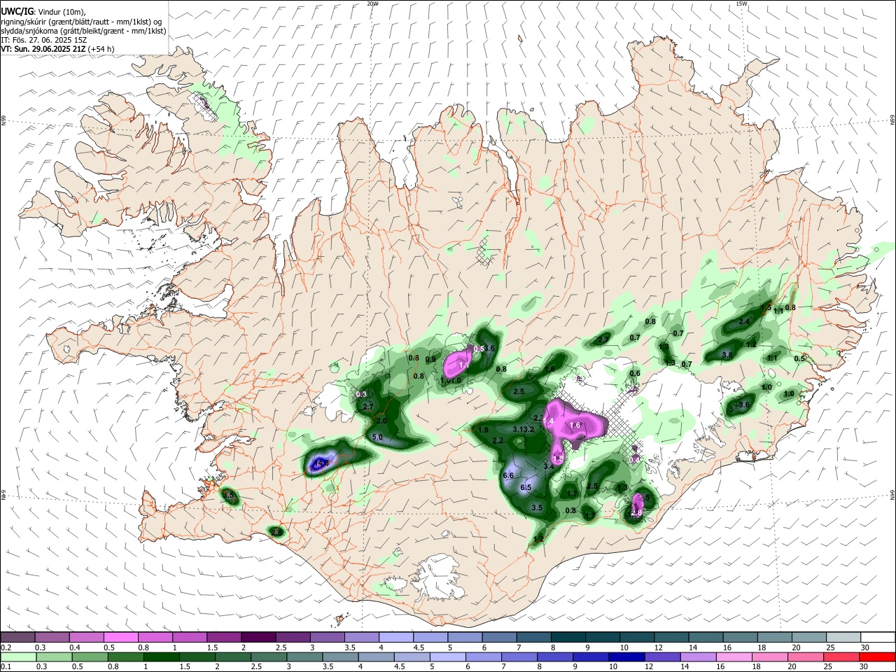Select the 'IT: Fös. 27. 06. 2025 15Z' line

43,40
